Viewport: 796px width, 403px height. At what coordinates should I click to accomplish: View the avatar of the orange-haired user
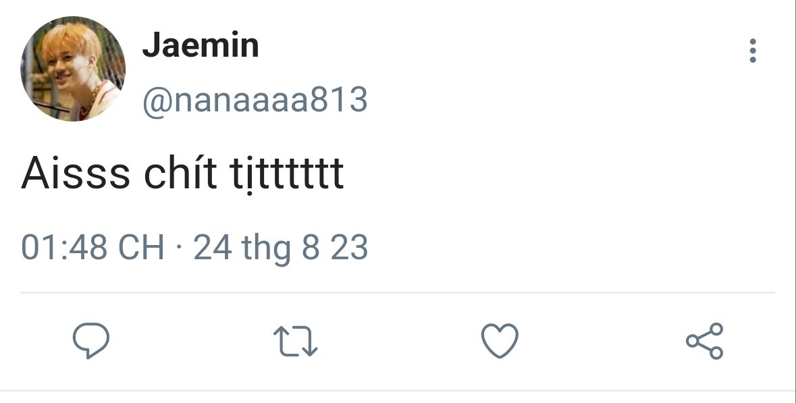click(x=73, y=69)
